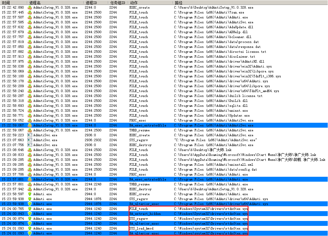Click the installer icon in the uninstall.xml row
The height and width of the screenshot is (236, 328).
tap(30, 165)
